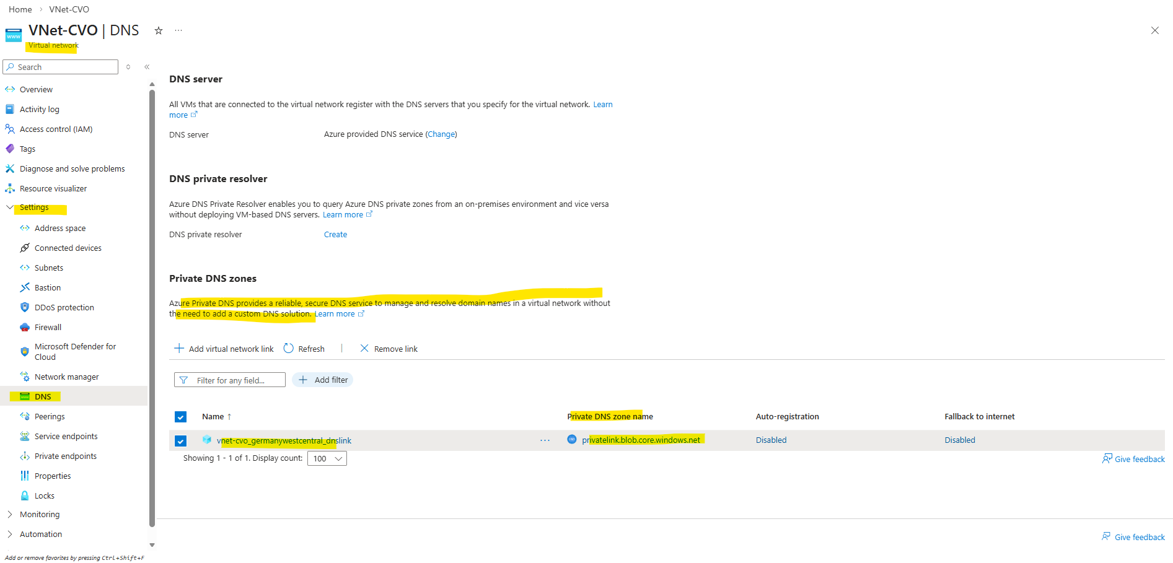Click the virtual network link icon beside vnet-cvo_germanywestcentral_dnslink
1173x563 pixels.
[207, 440]
